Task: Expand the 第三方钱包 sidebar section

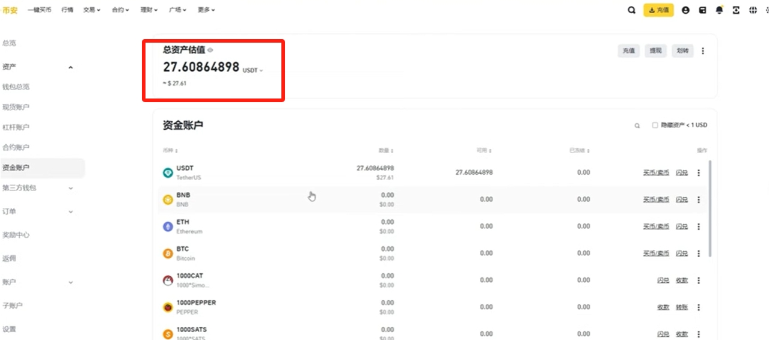Action: pos(70,188)
